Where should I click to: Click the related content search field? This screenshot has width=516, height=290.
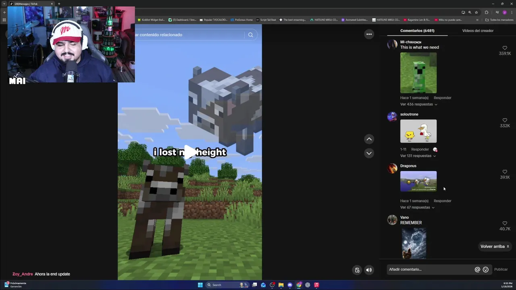pos(189,35)
